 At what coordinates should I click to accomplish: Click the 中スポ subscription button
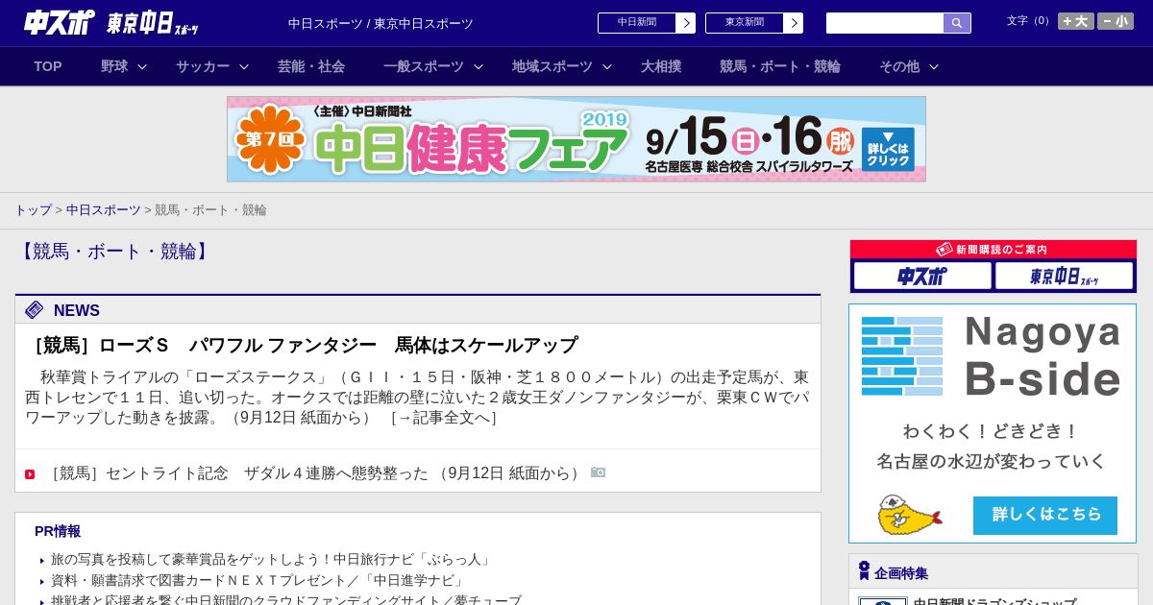click(x=922, y=277)
